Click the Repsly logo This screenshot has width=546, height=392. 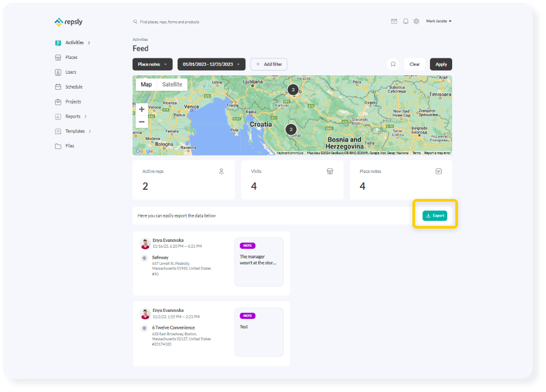[x=68, y=22]
